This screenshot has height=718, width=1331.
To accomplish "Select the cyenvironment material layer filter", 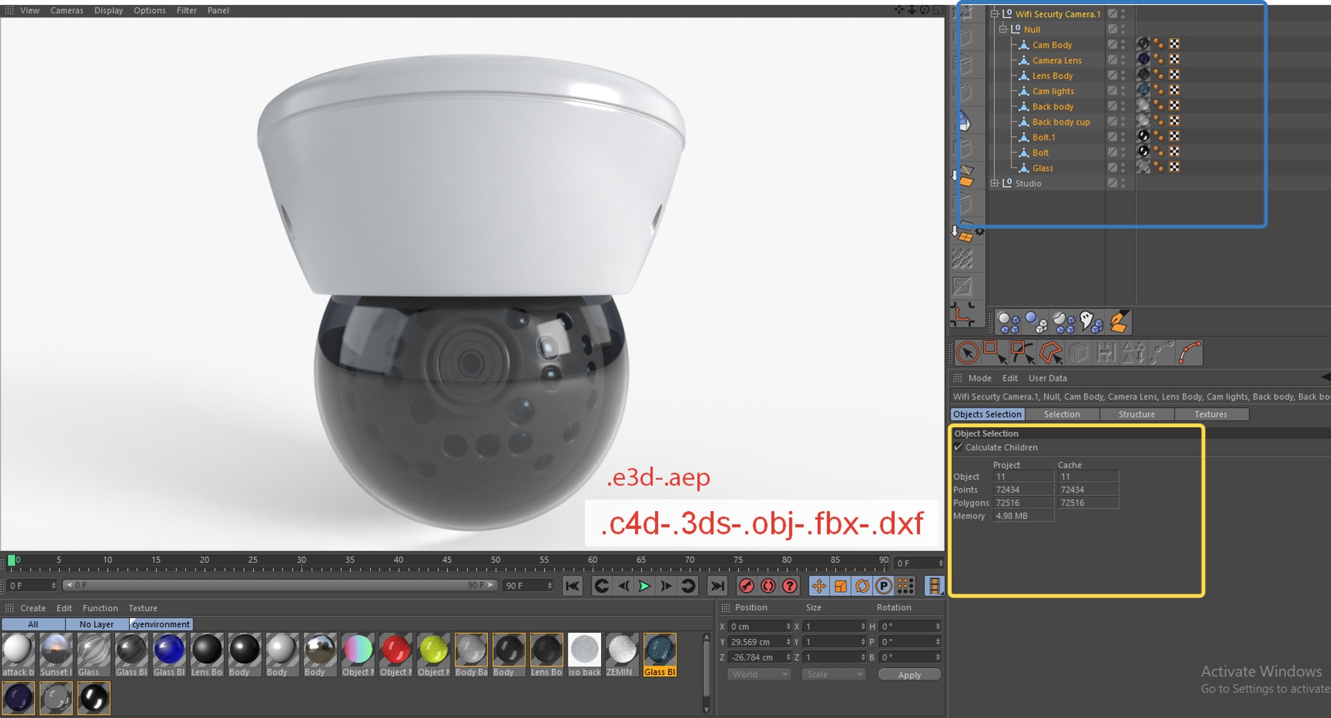I will pos(161,624).
